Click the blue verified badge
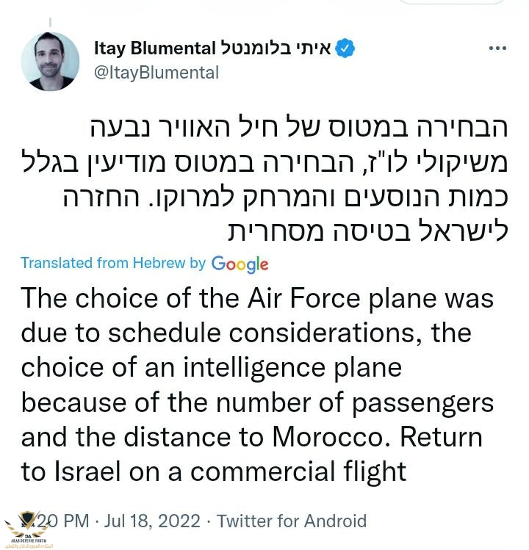This screenshot has width=529, height=550. pos(345,49)
